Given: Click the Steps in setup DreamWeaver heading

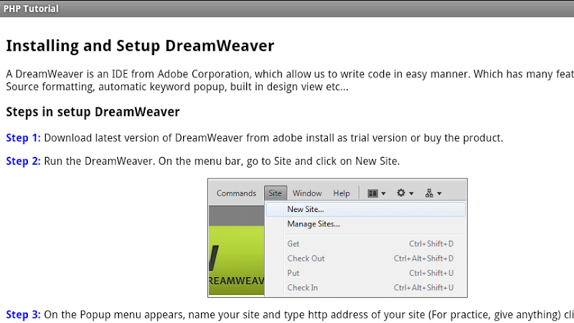Looking at the screenshot, I should tap(93, 112).
